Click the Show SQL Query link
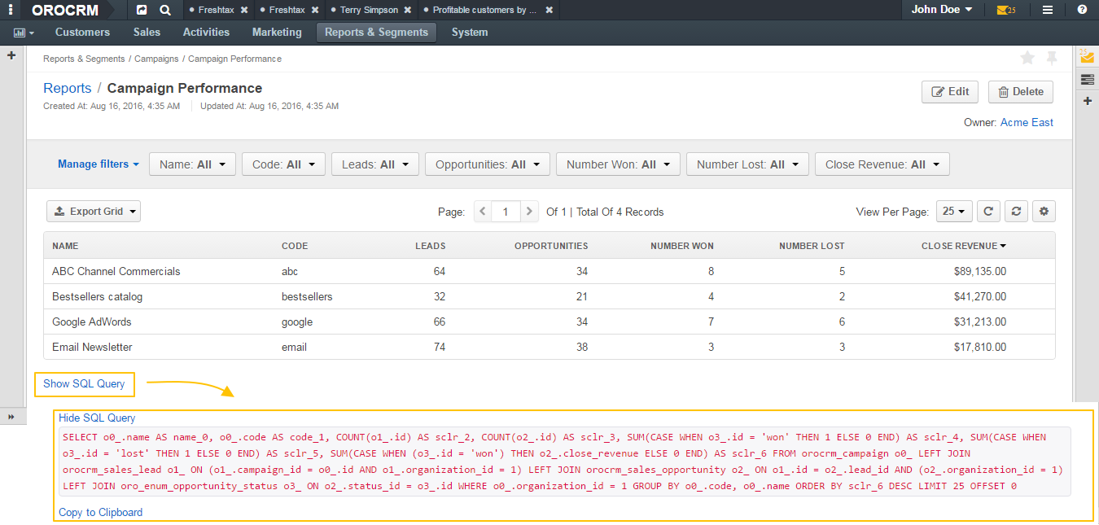The height and width of the screenshot is (525, 1099). [x=85, y=383]
